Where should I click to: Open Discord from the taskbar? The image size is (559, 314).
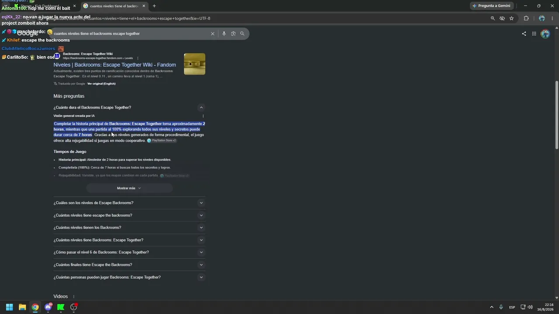pos(48,307)
